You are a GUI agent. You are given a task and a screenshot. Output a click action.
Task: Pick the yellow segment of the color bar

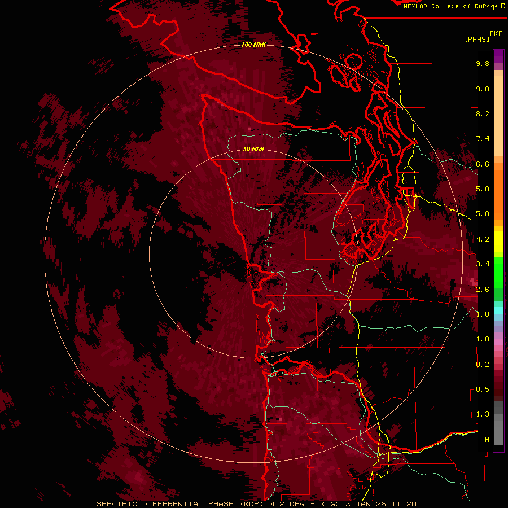pyautogui.click(x=498, y=242)
